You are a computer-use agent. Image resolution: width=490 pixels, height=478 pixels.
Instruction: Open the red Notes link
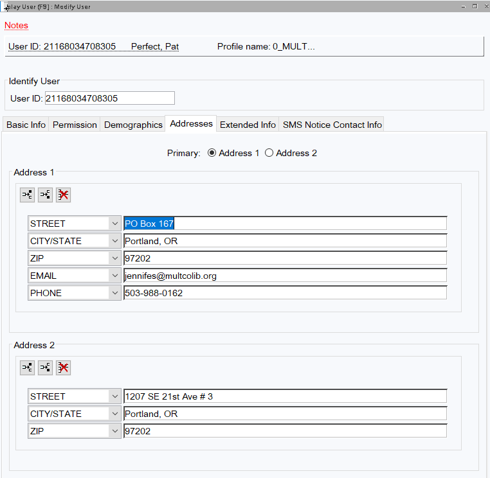[17, 26]
